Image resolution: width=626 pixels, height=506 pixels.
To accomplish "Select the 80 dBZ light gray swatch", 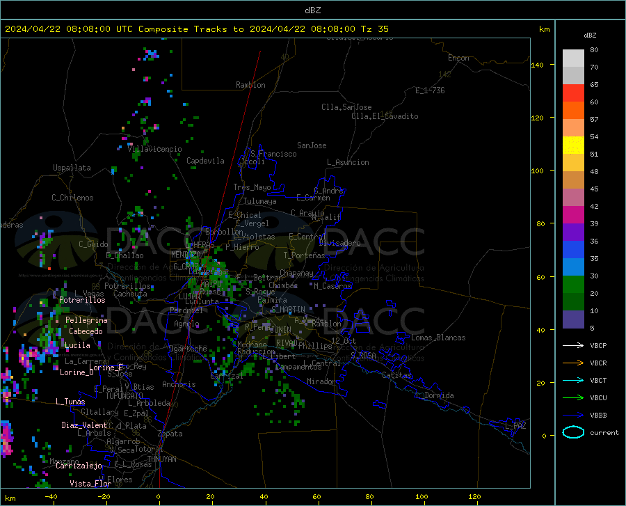I will 573,58.
